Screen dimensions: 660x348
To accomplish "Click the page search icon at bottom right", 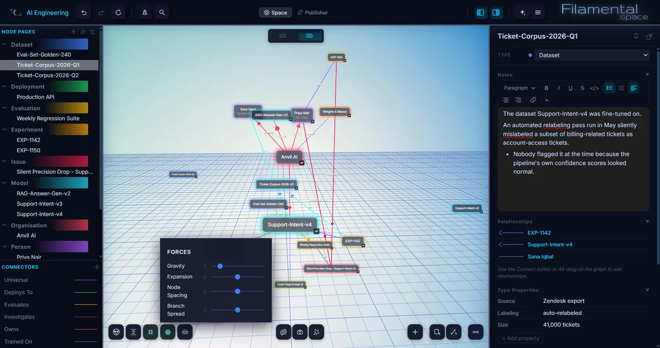I will (437, 331).
